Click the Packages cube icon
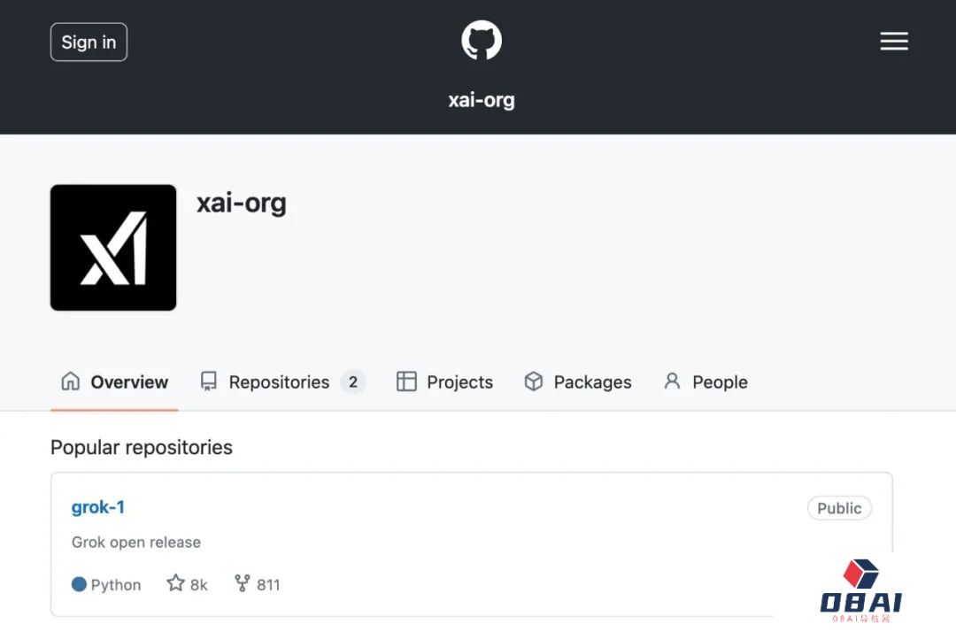 click(x=534, y=382)
